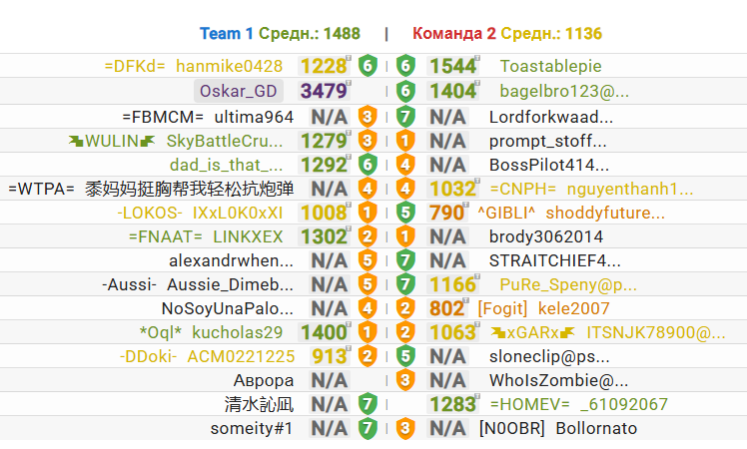Open the highlighted Oskar_GD player name

point(239,91)
